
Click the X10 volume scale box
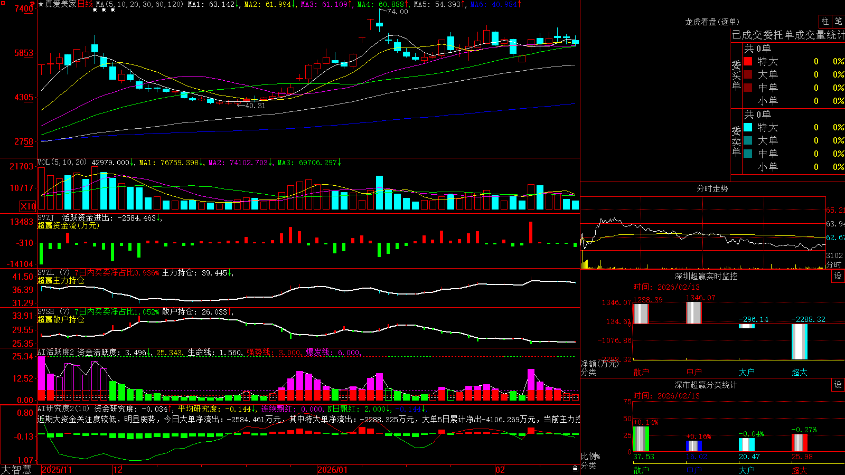coord(28,206)
